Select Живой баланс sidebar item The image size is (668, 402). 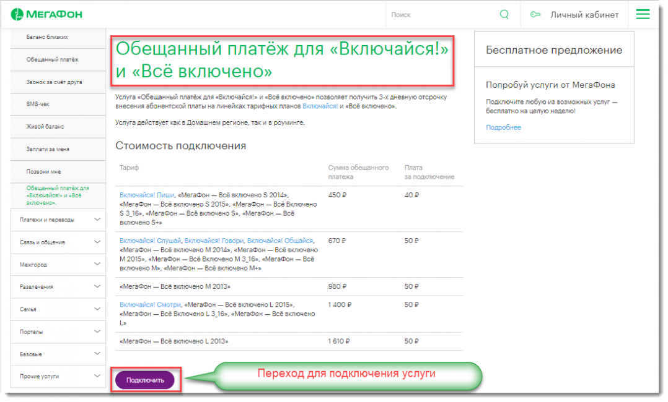tap(45, 127)
